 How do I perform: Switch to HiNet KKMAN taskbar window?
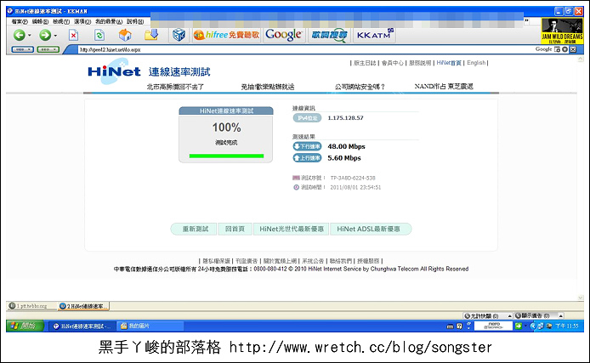click(x=82, y=326)
